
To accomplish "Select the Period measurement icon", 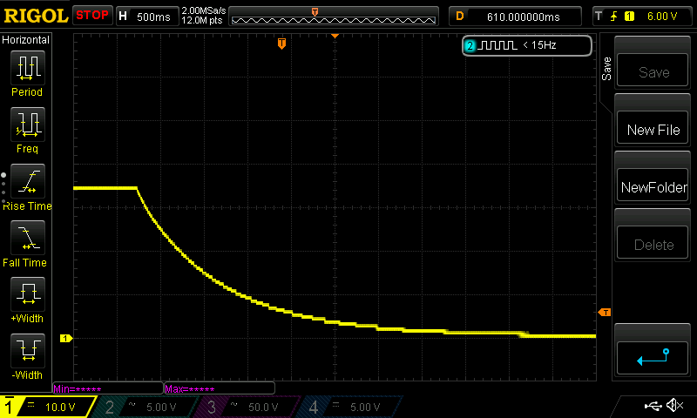I will [x=28, y=68].
